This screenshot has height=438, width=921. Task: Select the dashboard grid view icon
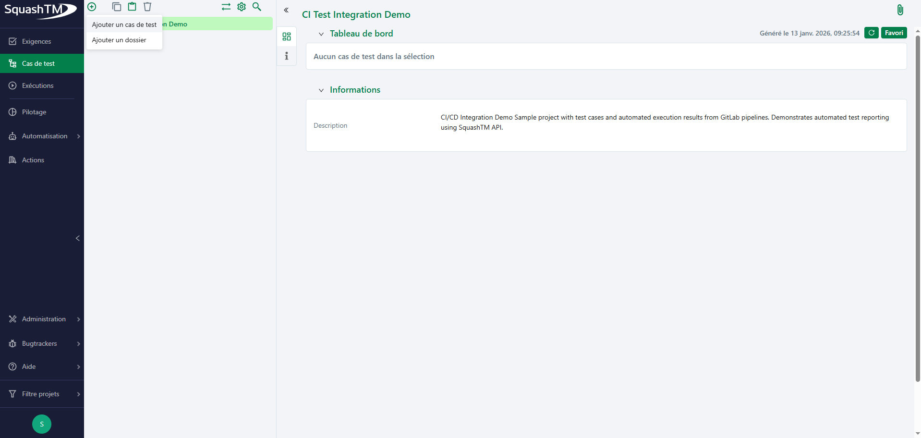click(x=287, y=36)
